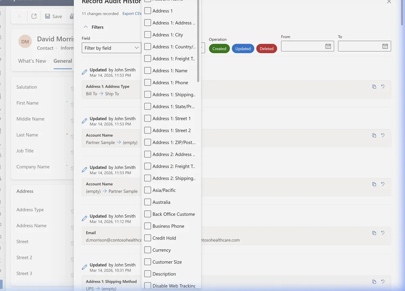Check the Address 1: City checkbox

pyautogui.click(x=147, y=34)
